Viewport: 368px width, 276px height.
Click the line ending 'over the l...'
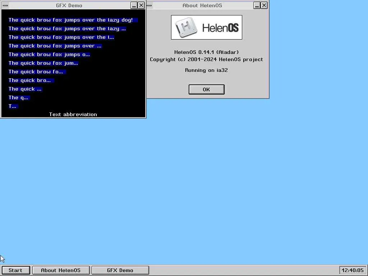[61, 37]
